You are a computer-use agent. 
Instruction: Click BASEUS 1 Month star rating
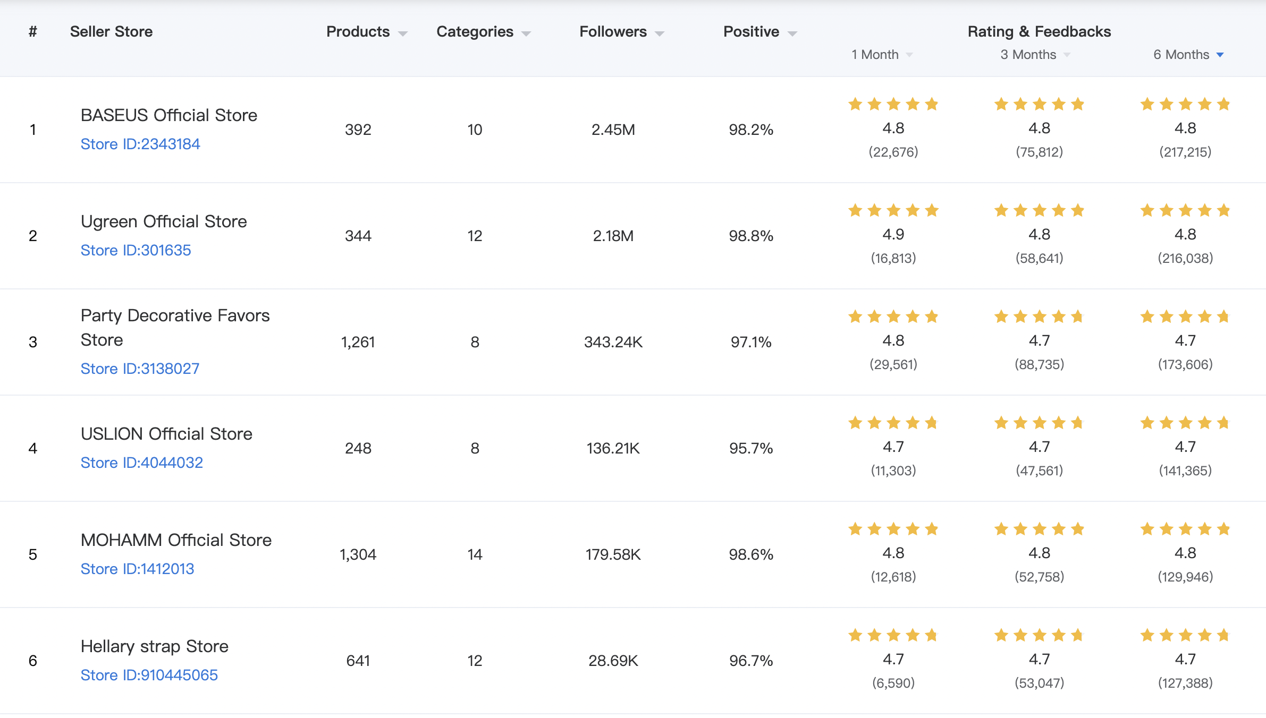(x=893, y=104)
